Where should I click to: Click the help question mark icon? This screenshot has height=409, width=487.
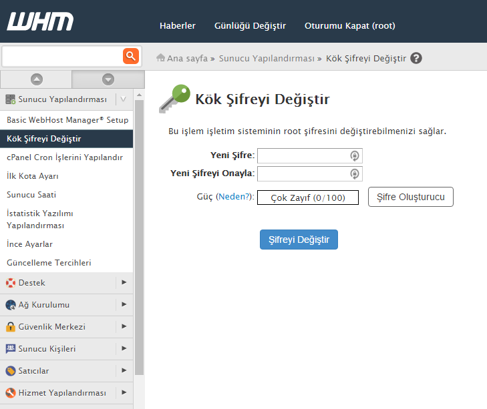click(416, 58)
